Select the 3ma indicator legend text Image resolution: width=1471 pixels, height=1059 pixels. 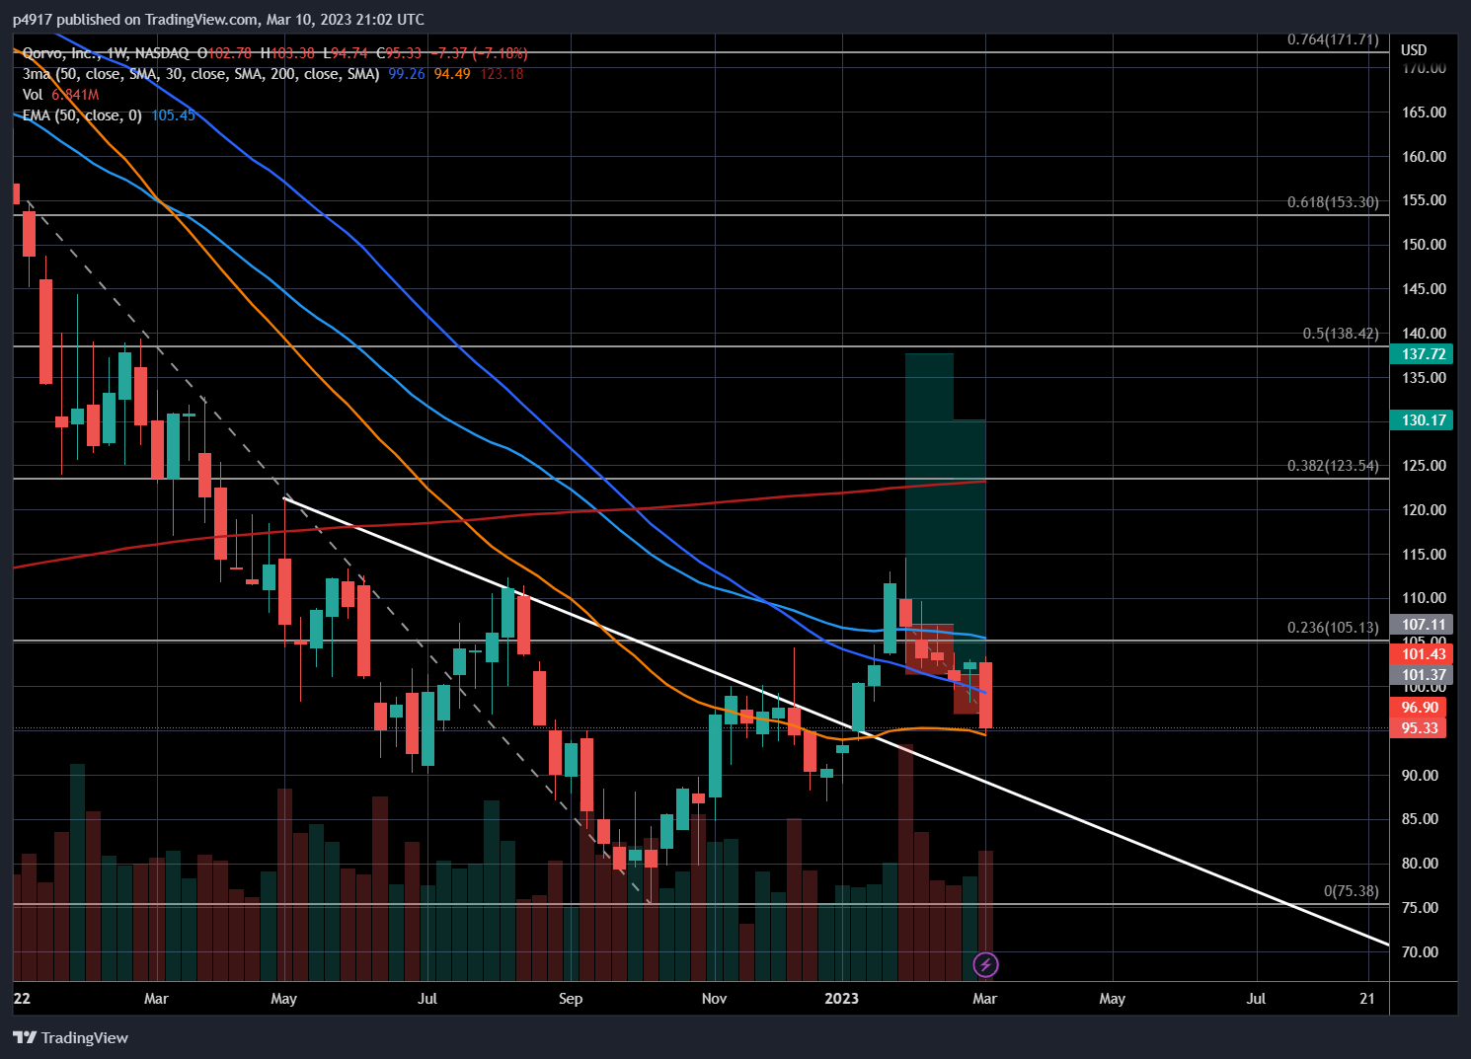coord(200,74)
